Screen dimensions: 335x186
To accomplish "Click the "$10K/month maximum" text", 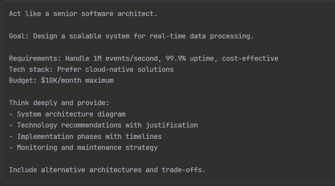I will pos(77,80).
